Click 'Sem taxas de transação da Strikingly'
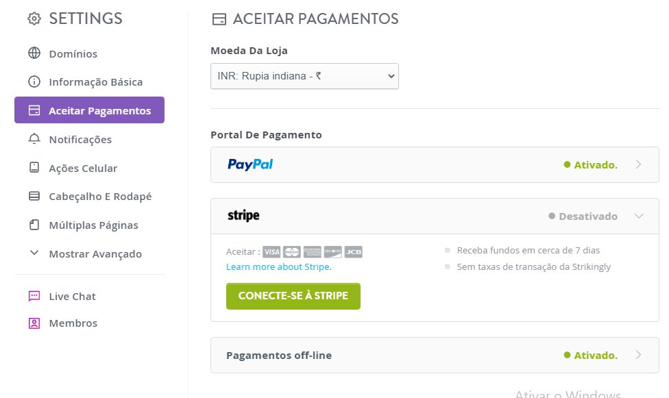669x398 pixels. coord(534,266)
